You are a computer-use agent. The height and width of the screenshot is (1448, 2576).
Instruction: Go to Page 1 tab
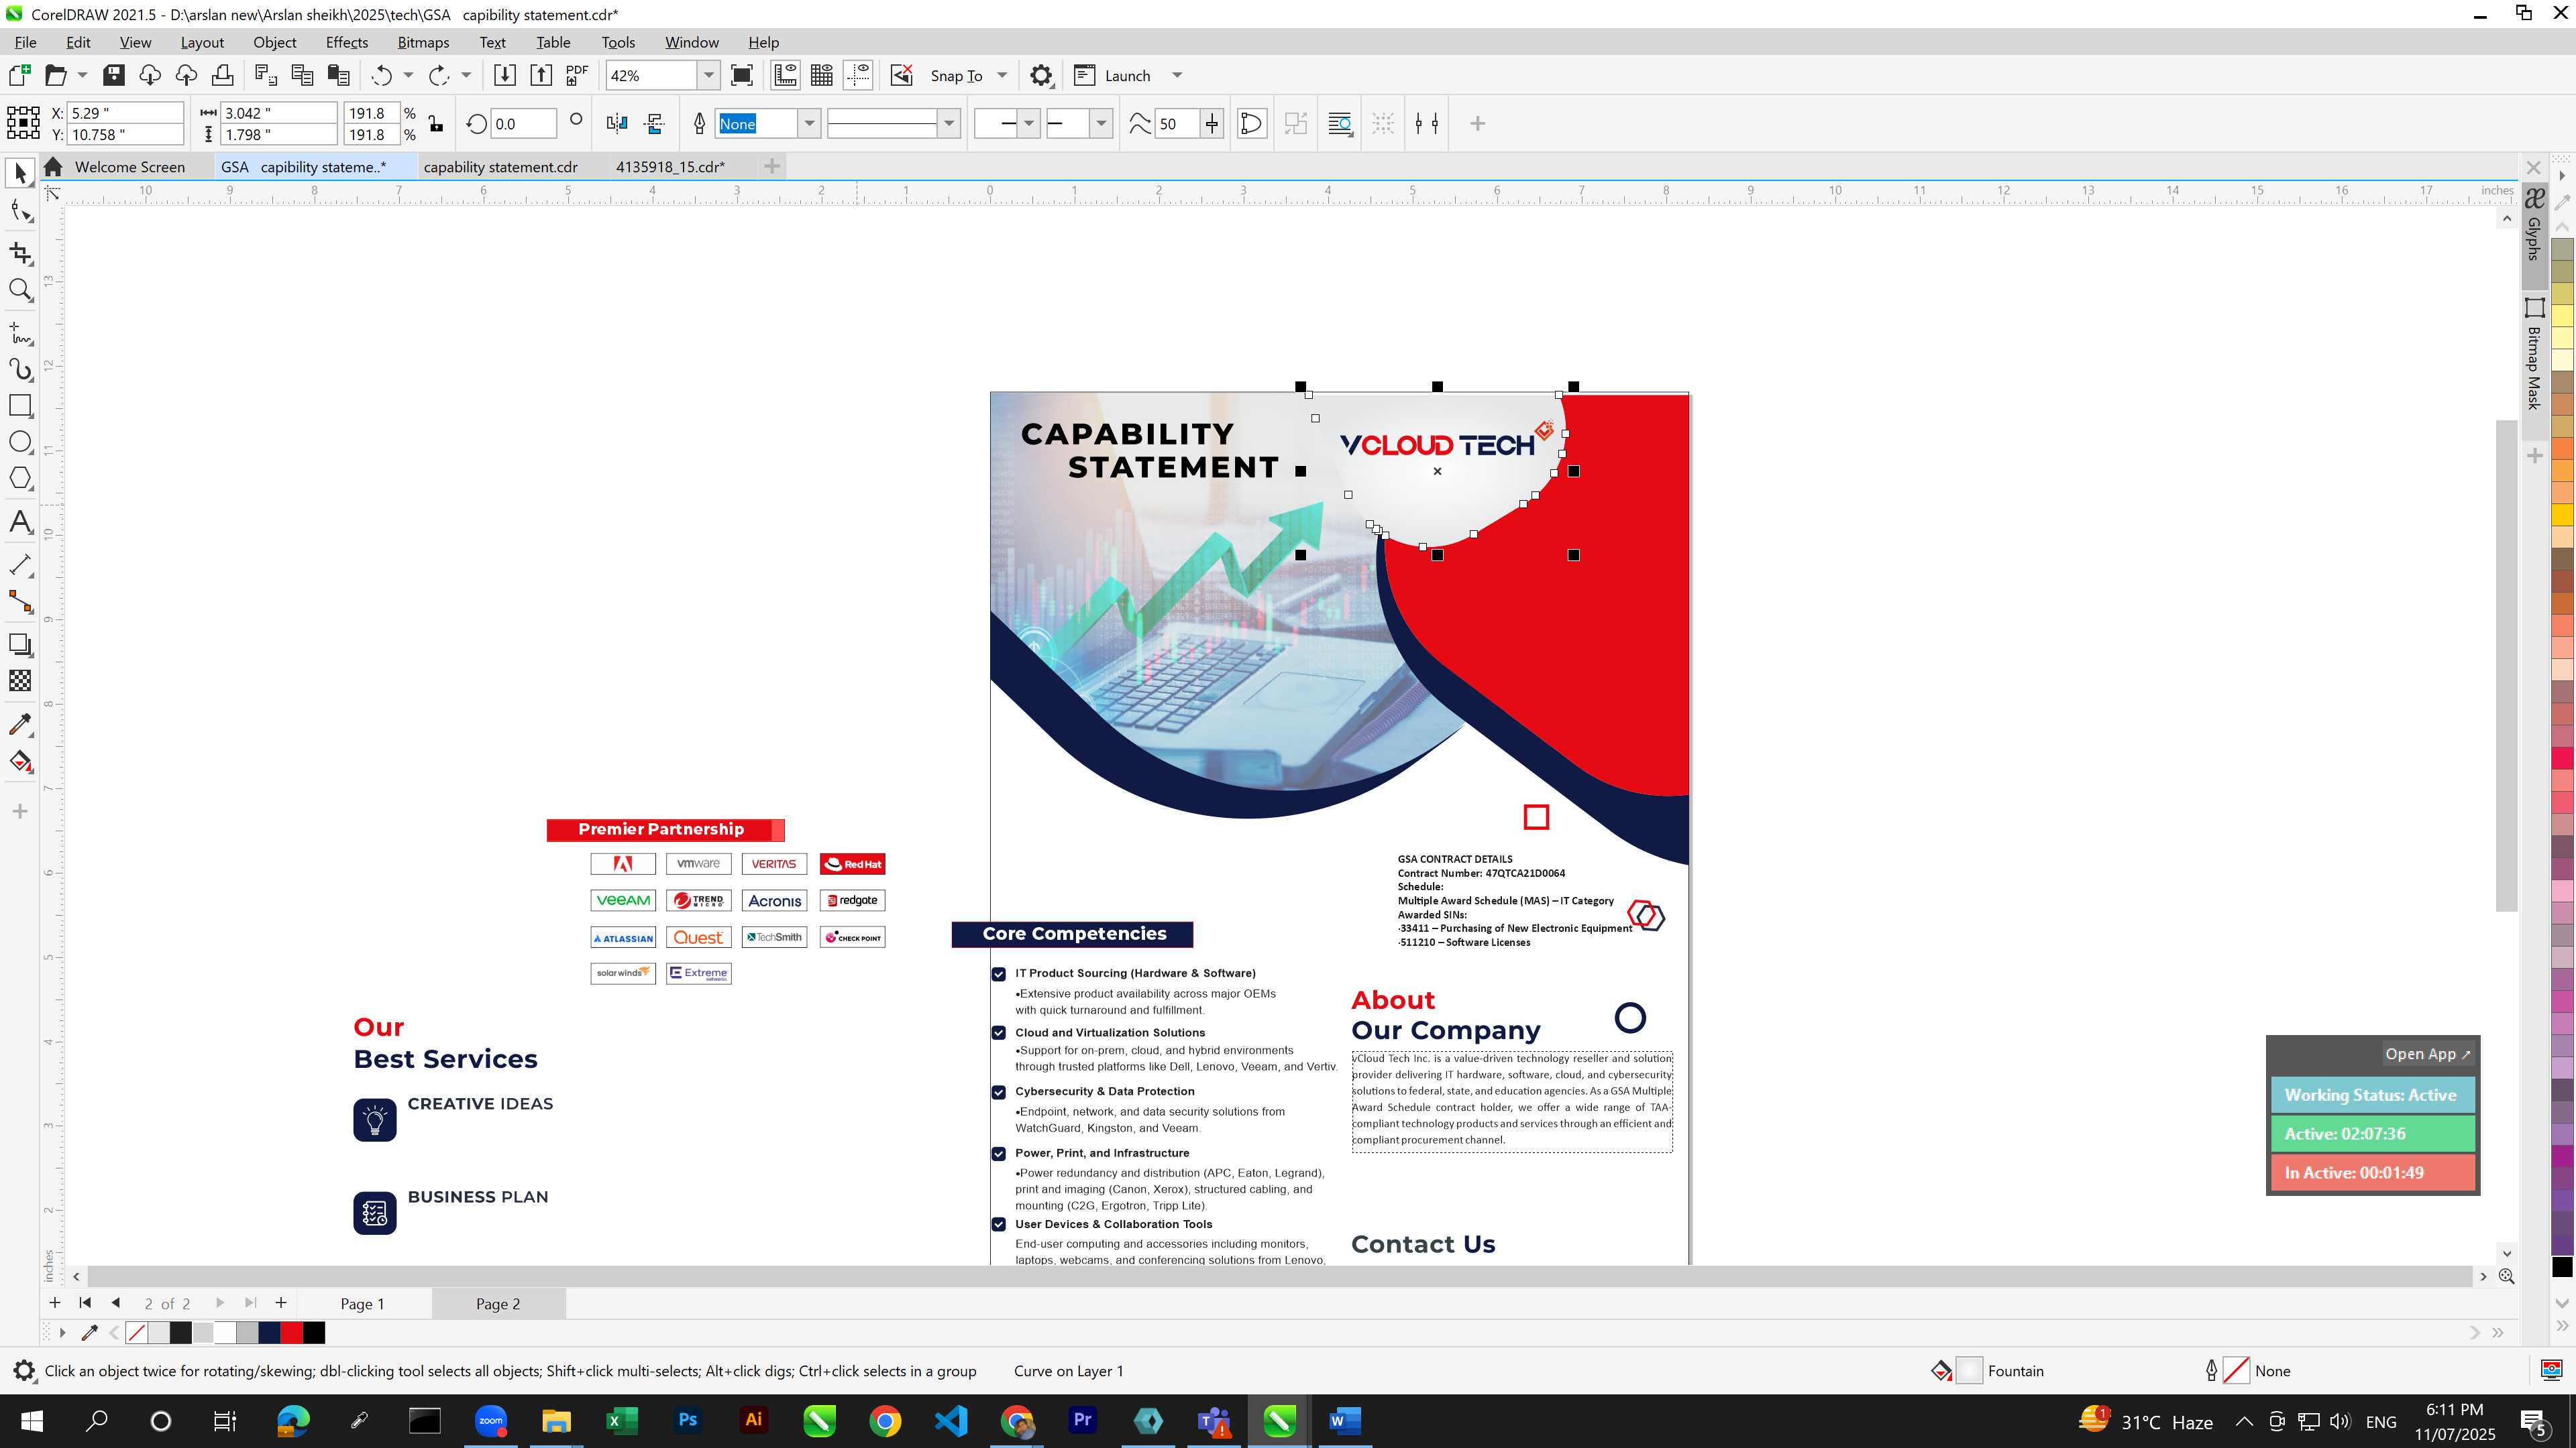pyautogui.click(x=362, y=1304)
